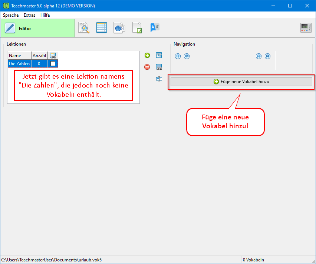Click Füge neue Vokabel hinzu button
316x264 pixels.
(x=241, y=82)
